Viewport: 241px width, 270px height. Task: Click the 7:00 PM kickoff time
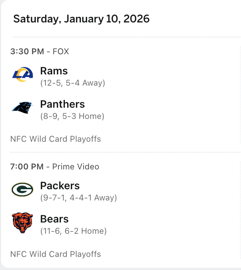27,167
